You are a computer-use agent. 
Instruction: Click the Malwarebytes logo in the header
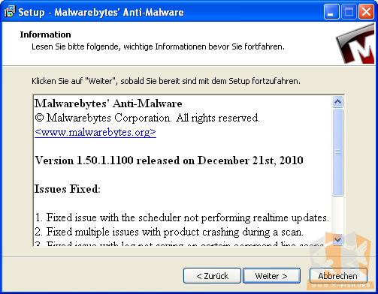(x=355, y=44)
